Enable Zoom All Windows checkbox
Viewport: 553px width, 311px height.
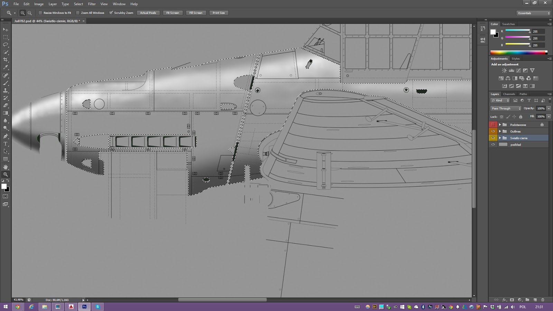78,13
